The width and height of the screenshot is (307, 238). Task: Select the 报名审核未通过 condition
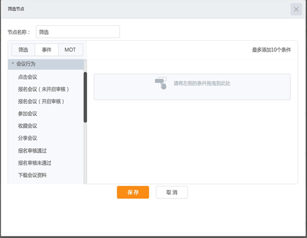(x=35, y=163)
